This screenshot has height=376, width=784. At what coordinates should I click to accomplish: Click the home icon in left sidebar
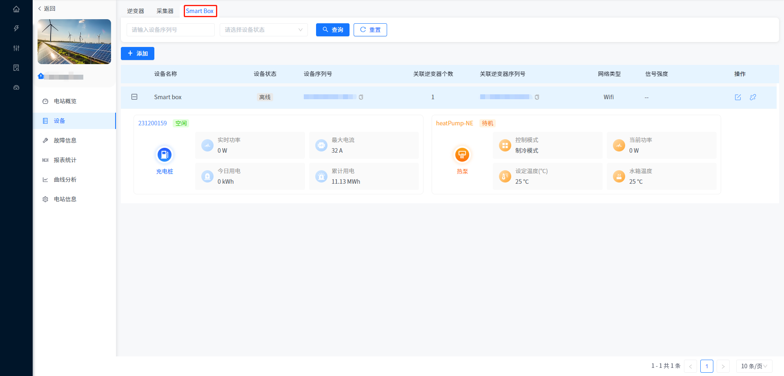[16, 9]
